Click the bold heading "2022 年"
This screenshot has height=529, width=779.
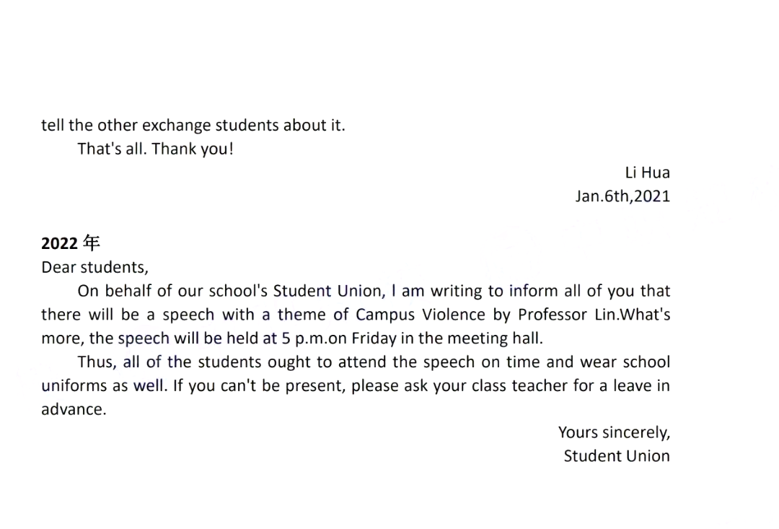coord(71,243)
